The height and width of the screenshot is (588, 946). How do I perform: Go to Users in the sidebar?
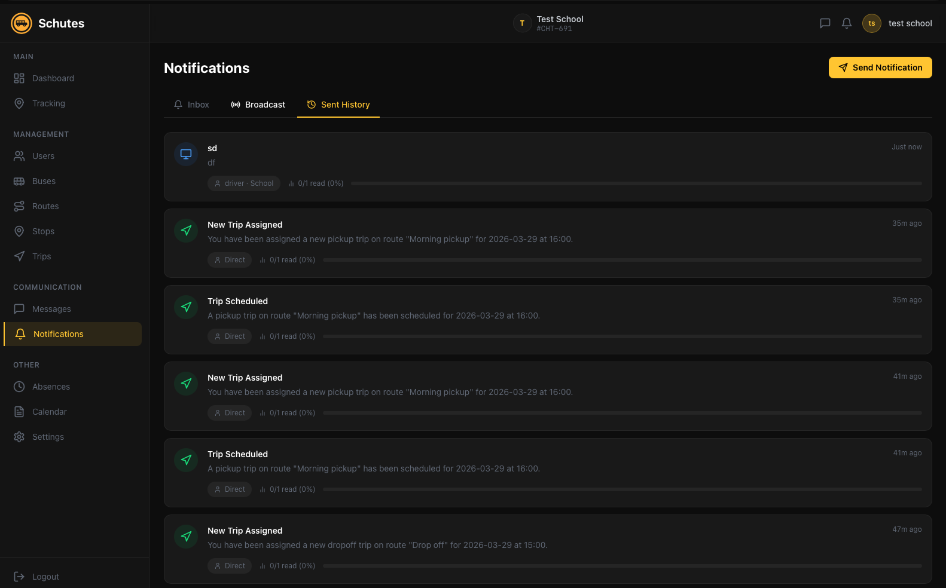[x=72, y=156]
